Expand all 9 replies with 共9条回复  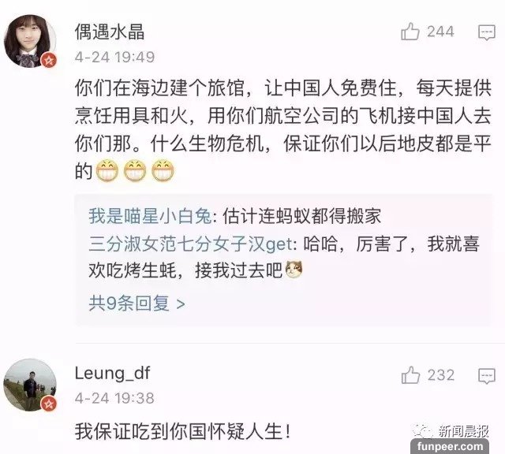137,303
